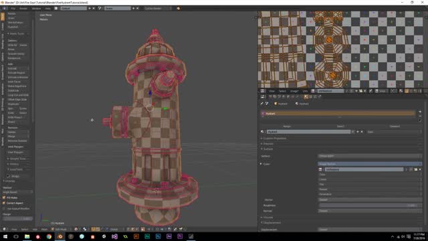Adjust the Roughness value slider
Image resolution: width=428 pixels, height=241 pixels.
click(370, 206)
